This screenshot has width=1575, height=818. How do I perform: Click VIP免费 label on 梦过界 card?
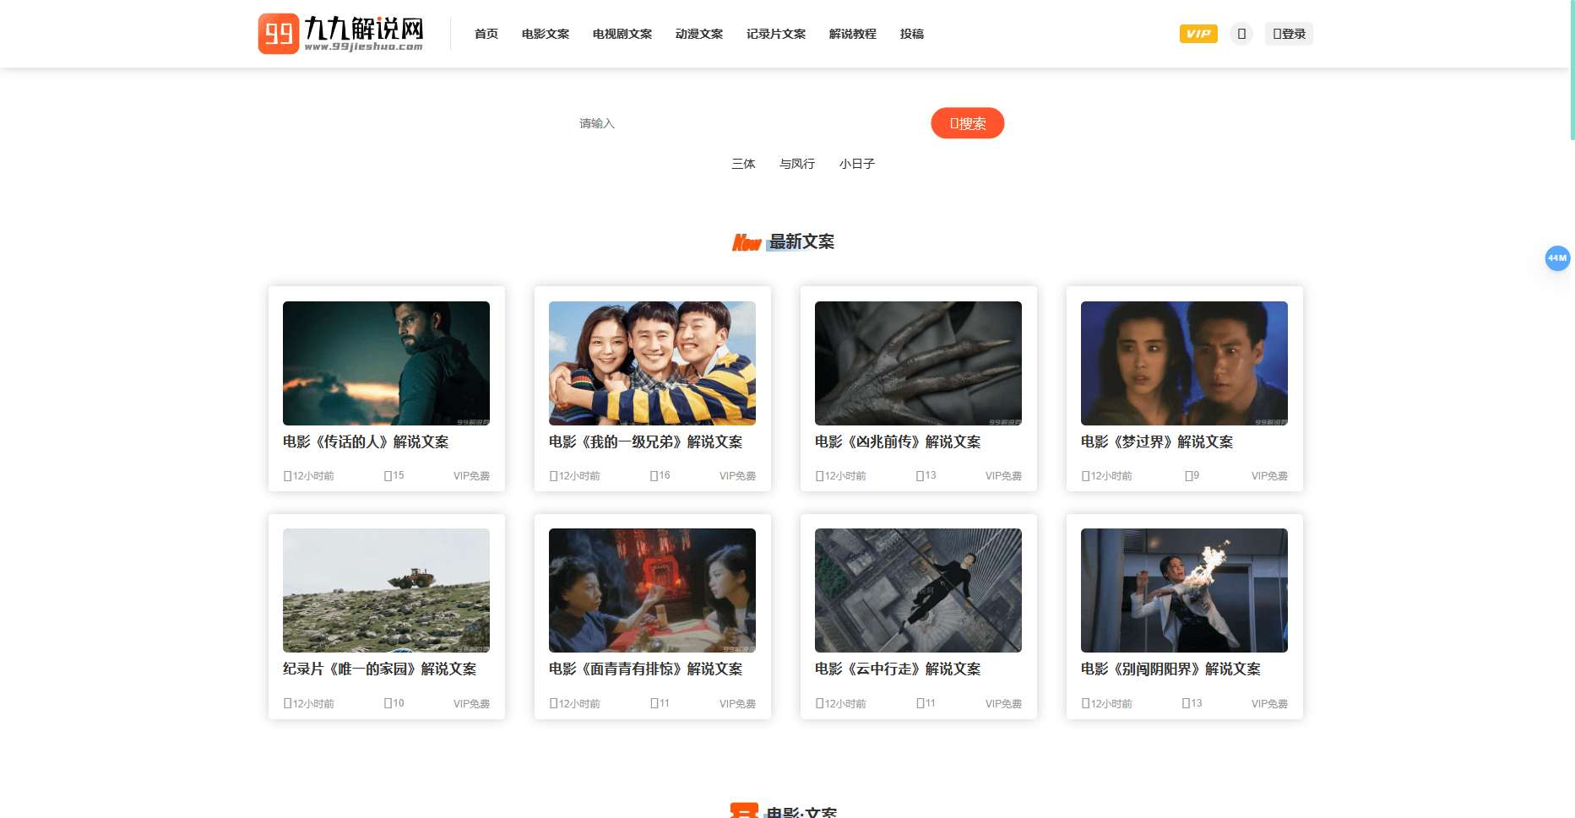(1269, 476)
